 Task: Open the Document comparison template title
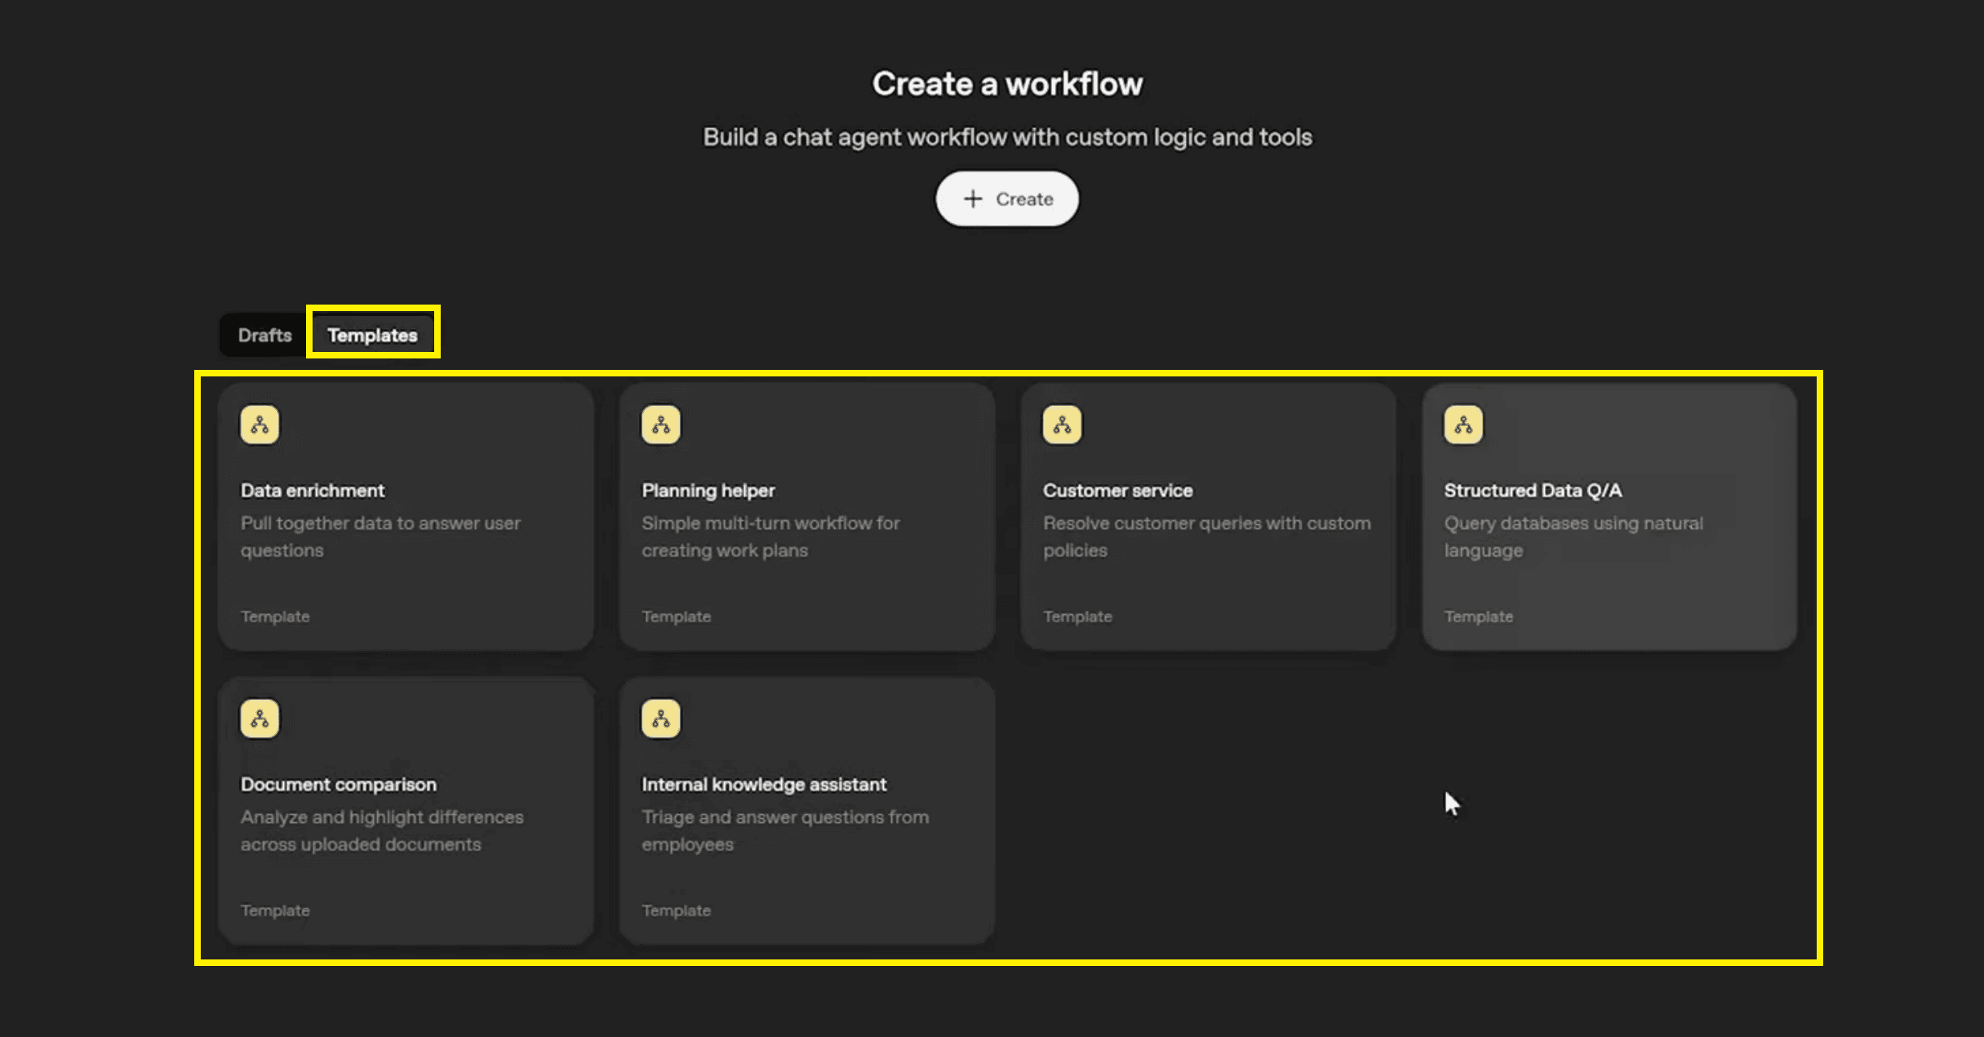[339, 784]
